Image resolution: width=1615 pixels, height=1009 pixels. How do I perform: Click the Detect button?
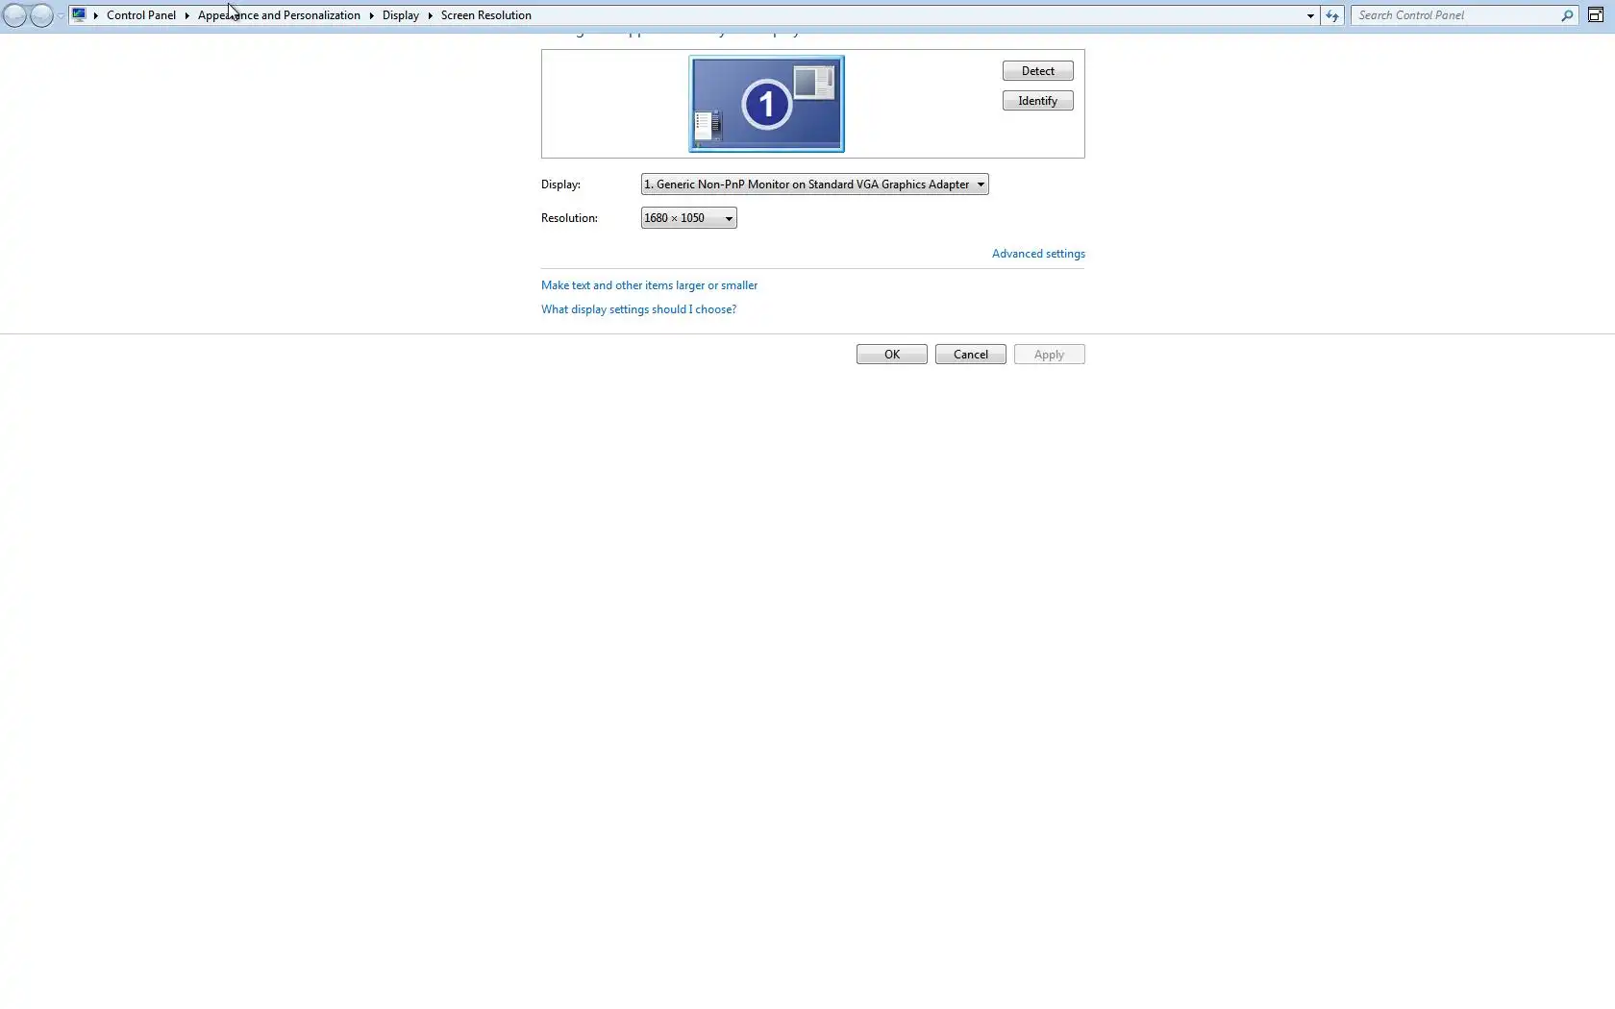(x=1038, y=71)
